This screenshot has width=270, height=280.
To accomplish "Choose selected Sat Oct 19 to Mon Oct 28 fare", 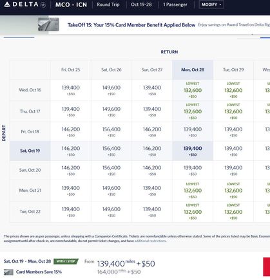I will pyautogui.click(x=193, y=151).
